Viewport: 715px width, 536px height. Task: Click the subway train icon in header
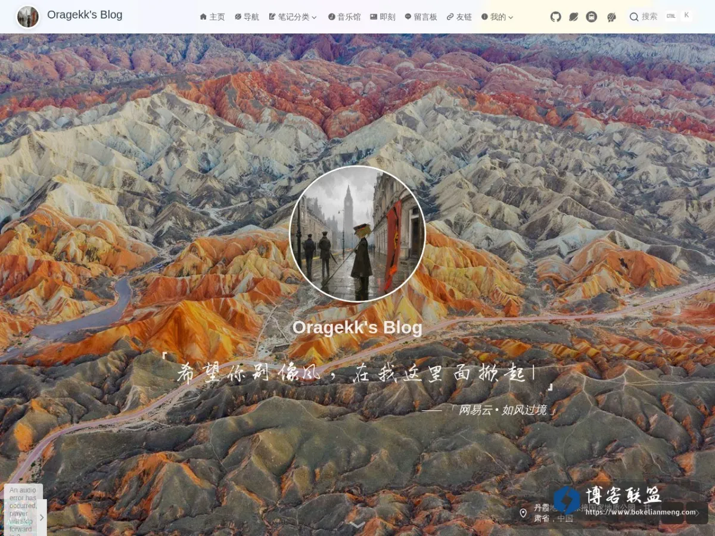point(591,17)
